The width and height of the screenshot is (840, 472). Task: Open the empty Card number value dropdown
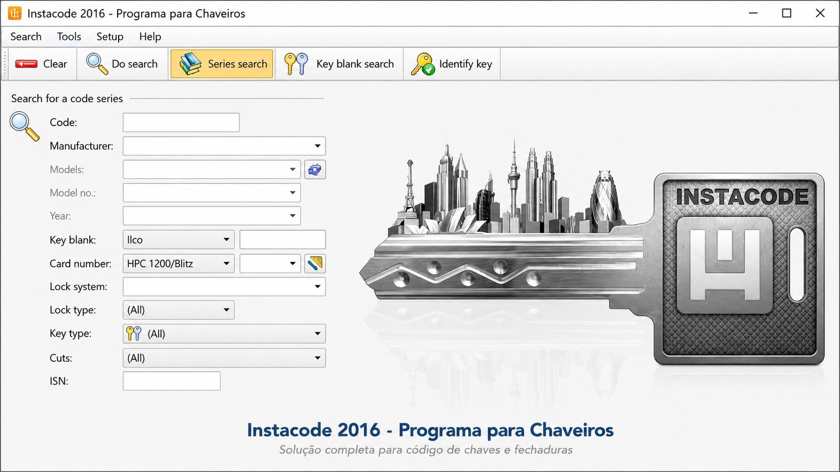coord(270,263)
